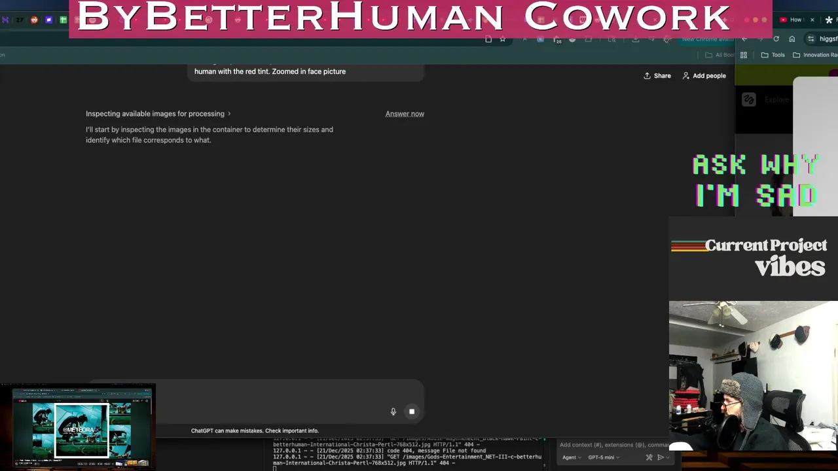Open the Add people option
Screen dimensions: 838x471
pos(704,76)
